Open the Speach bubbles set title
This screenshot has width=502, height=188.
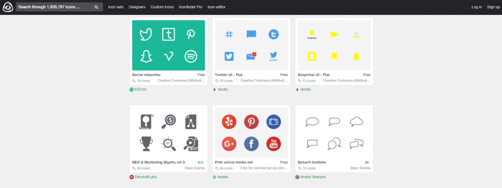click(x=312, y=162)
